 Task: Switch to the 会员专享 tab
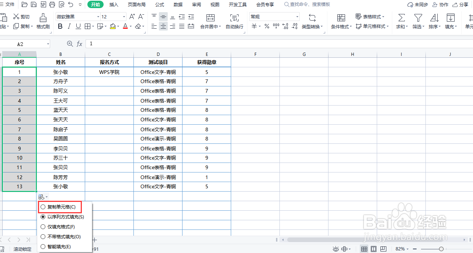coord(265,4)
